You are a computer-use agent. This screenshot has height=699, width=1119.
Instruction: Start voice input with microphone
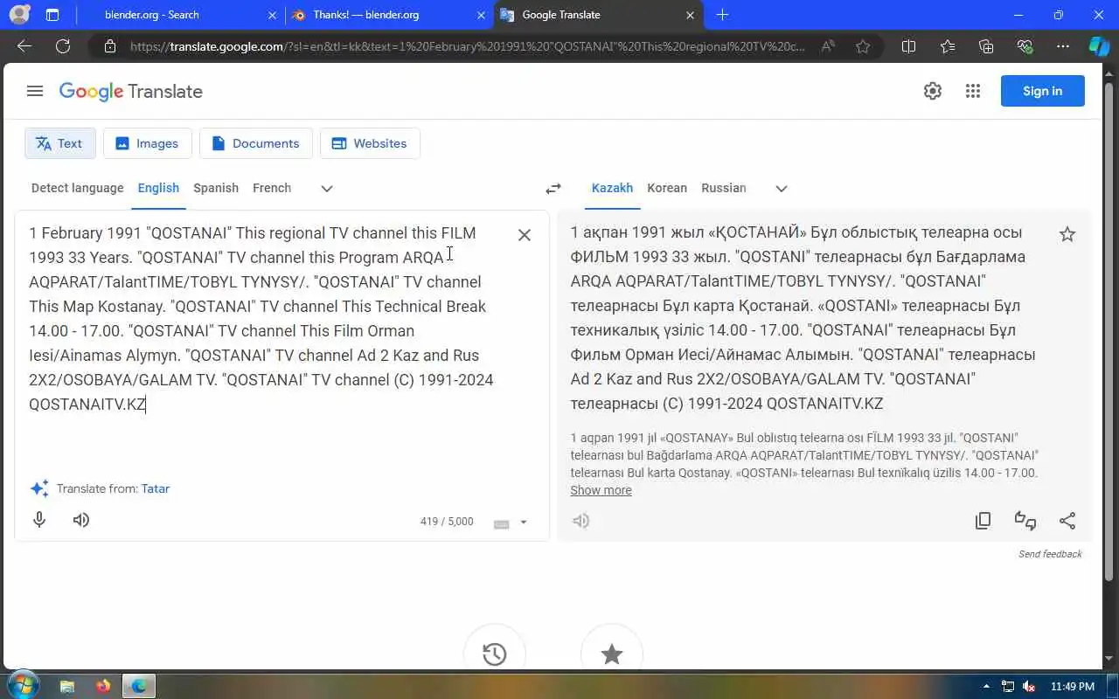click(x=39, y=520)
